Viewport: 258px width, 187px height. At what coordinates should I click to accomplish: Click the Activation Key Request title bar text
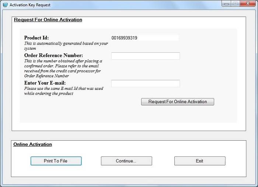(x=30, y=5)
